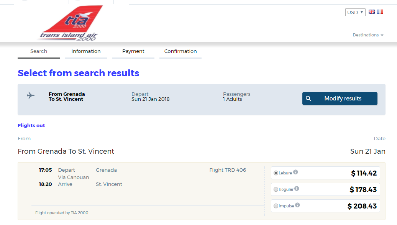Click the 18:20 arrival time
This screenshot has width=397, height=225.
[45, 184]
